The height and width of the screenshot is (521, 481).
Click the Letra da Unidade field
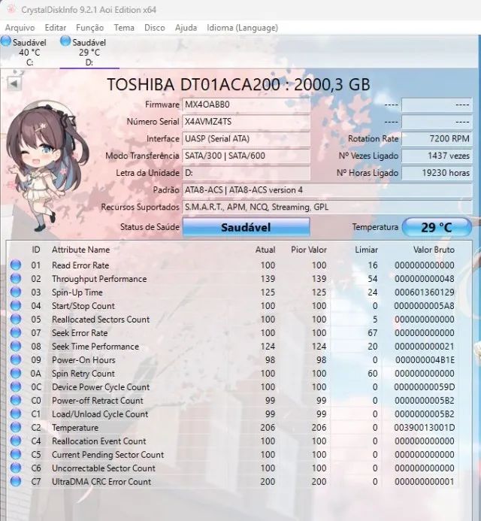coord(247,173)
